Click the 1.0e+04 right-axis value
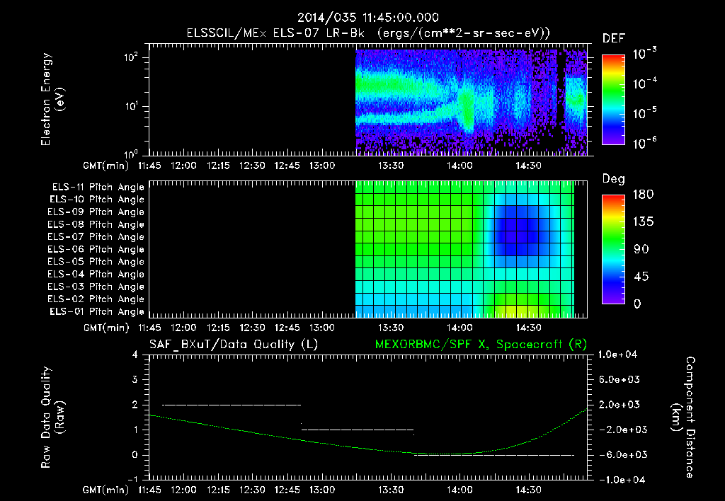Screen dimensions: 725x501 click(617, 355)
